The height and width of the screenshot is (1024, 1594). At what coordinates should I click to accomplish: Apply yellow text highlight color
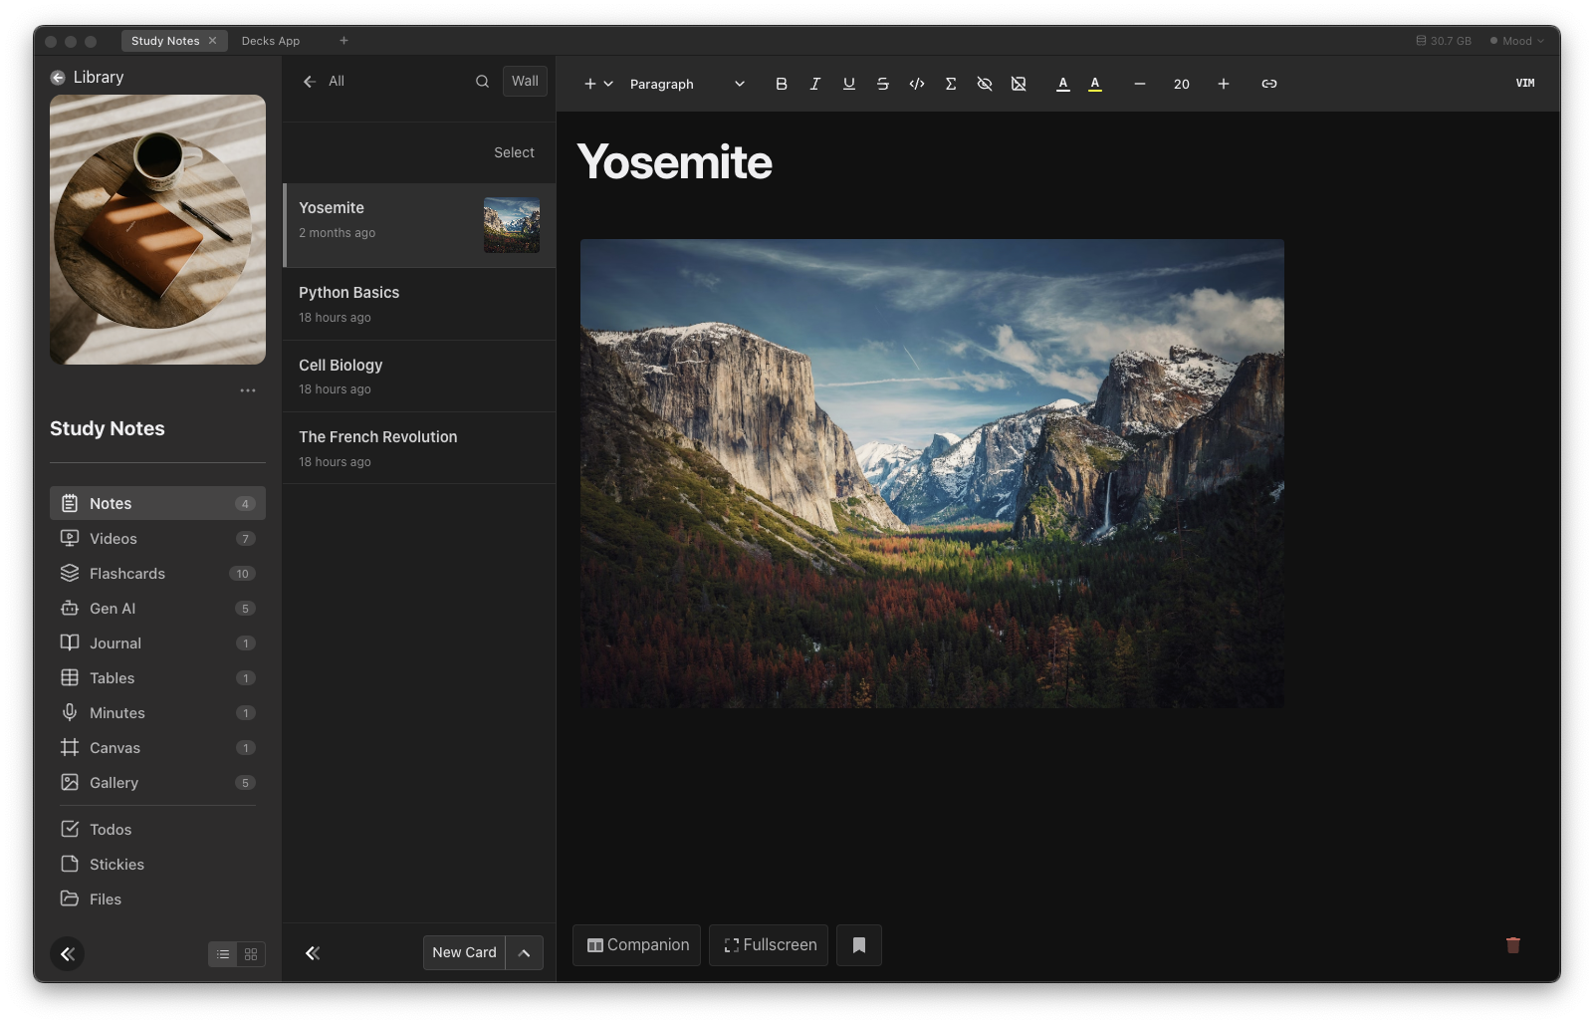coord(1094,84)
